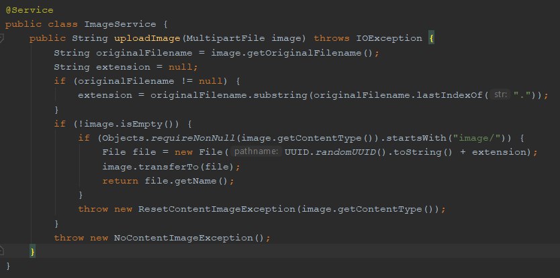This screenshot has width=560, height=278.
Task: Click the 'originalFilename != null' condition
Action: click(x=150, y=81)
